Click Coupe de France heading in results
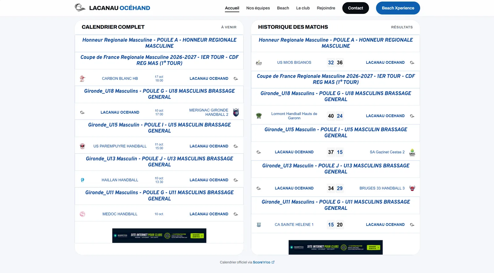 pyautogui.click(x=336, y=79)
